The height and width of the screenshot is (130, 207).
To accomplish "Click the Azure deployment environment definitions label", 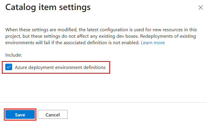I will (x=60, y=67).
